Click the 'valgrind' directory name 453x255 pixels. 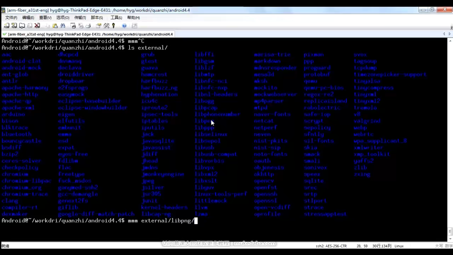point(367,121)
